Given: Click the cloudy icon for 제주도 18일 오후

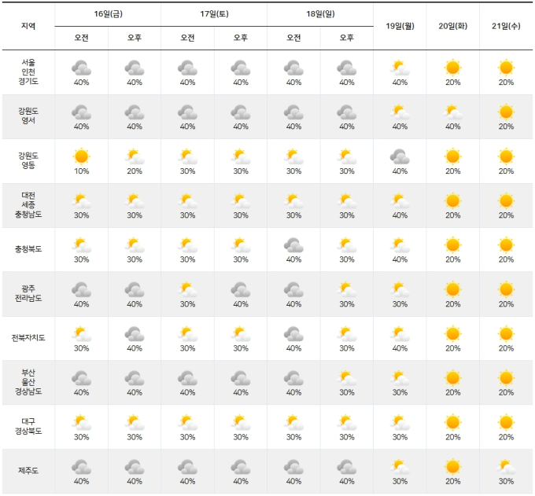Looking at the screenshot, I should tap(347, 467).
